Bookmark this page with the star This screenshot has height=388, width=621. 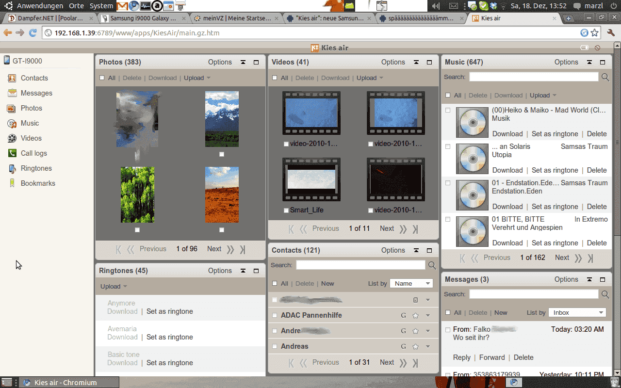click(595, 33)
